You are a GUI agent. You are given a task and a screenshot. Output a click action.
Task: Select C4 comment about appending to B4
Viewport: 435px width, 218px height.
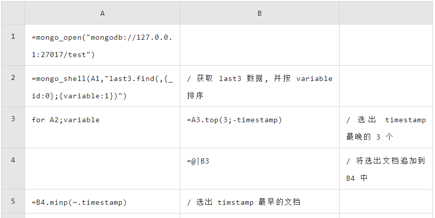[386, 169]
